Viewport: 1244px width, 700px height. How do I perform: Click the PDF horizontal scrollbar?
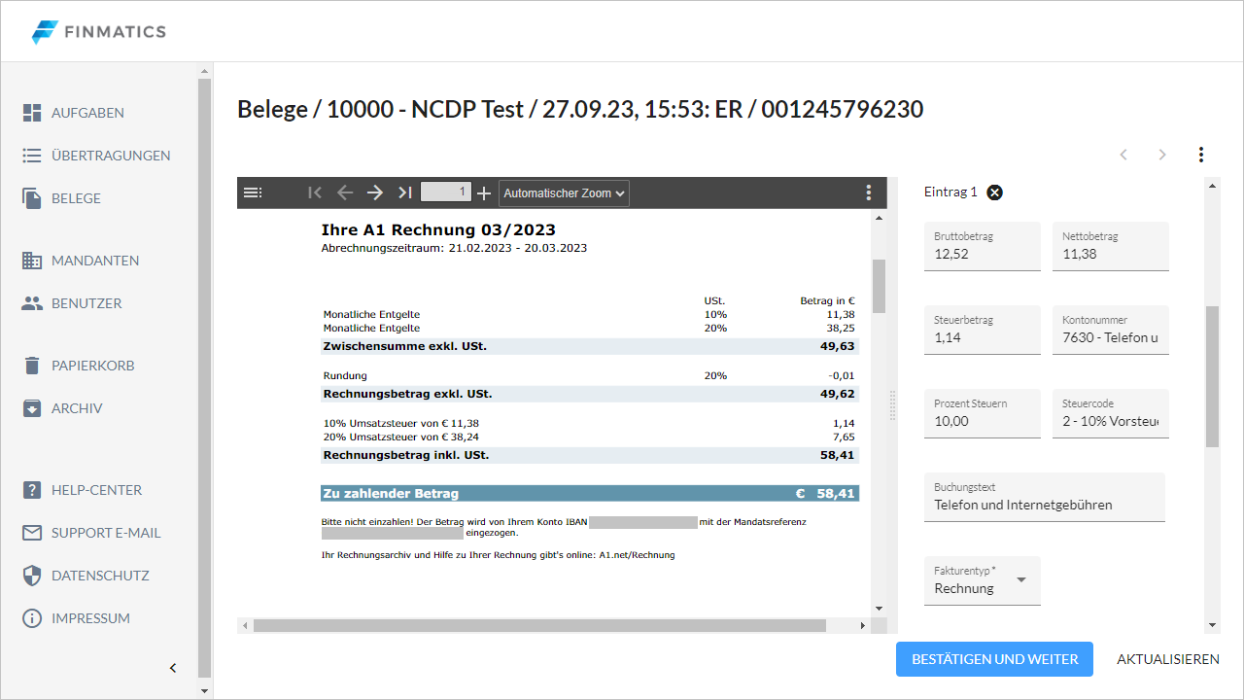pyautogui.click(x=539, y=625)
